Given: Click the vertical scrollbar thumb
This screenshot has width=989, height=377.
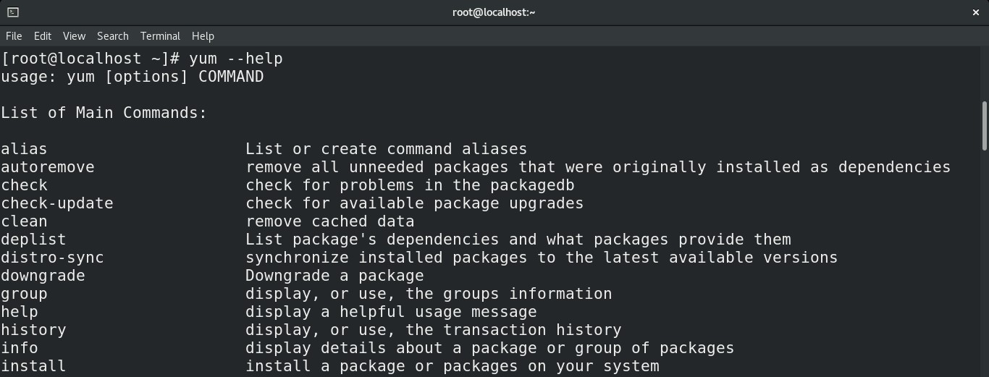Looking at the screenshot, I should point(985,126).
